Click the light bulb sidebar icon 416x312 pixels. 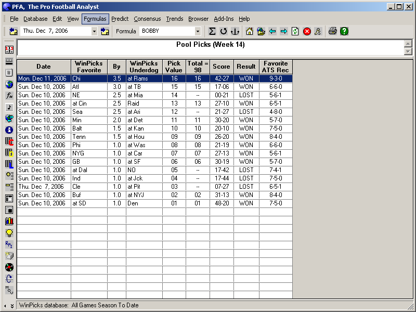[x=9, y=232]
